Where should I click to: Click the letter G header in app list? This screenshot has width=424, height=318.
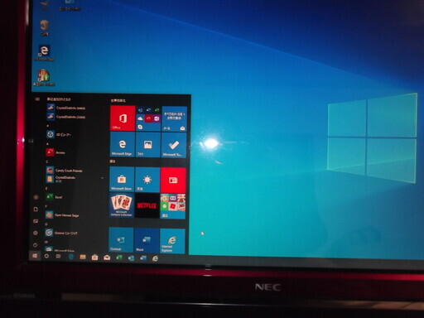pyautogui.click(x=46, y=224)
